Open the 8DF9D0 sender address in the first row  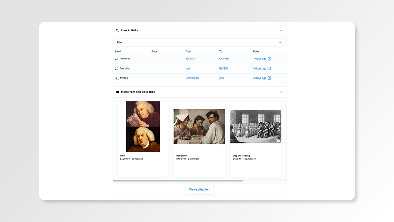(x=190, y=59)
